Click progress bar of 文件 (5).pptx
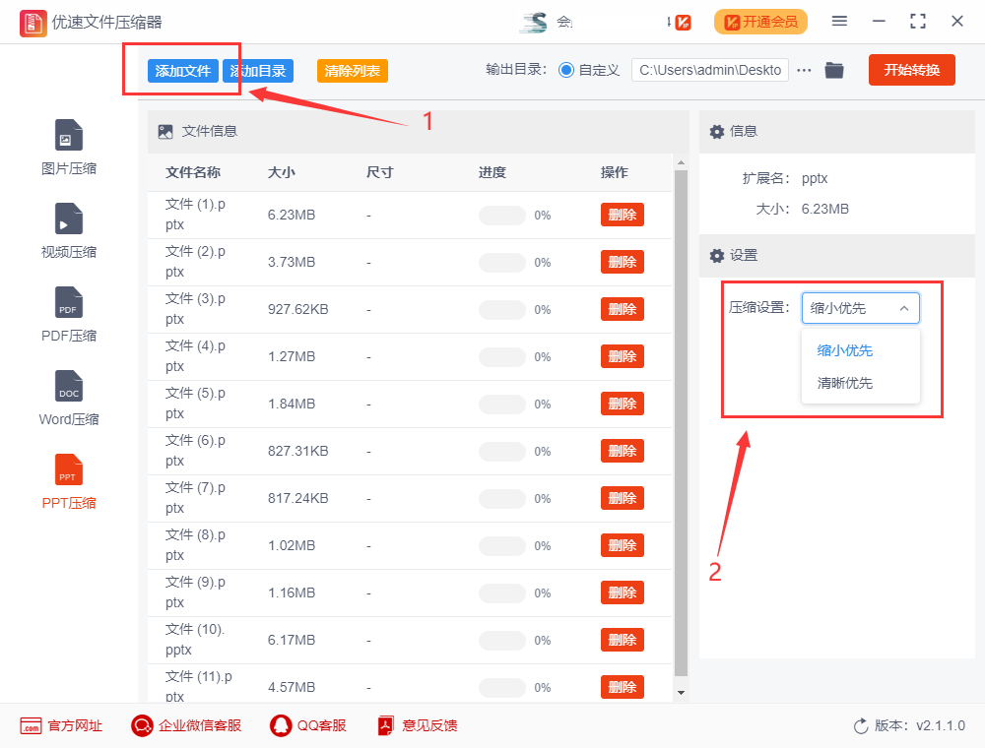Screen dimensions: 985x748 pyautogui.click(x=502, y=405)
